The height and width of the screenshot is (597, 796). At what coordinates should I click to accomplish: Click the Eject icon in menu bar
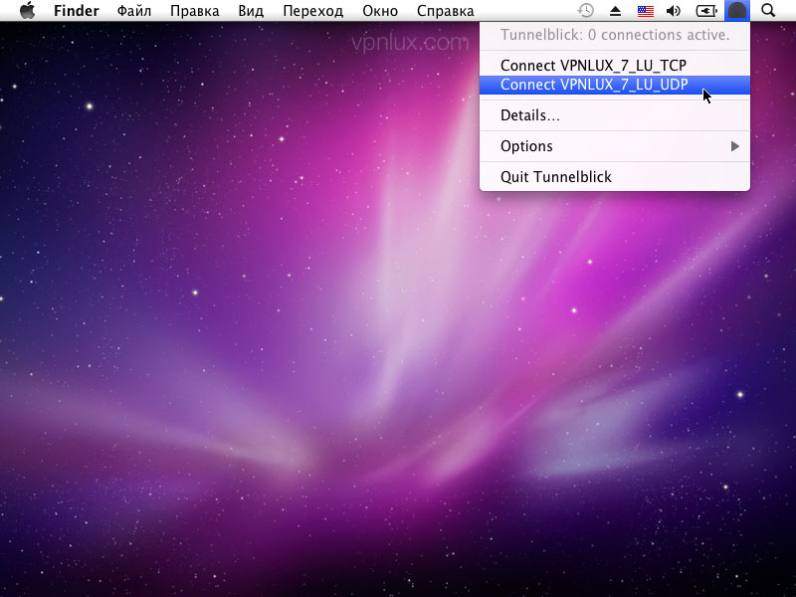pyautogui.click(x=615, y=11)
